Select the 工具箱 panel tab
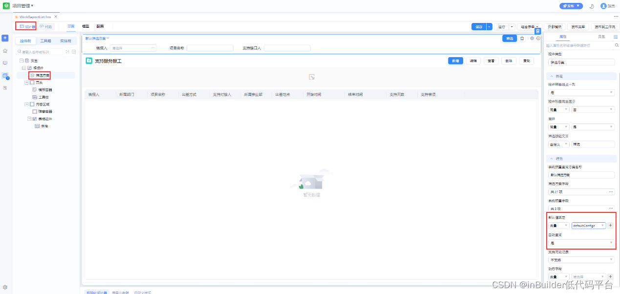The width and height of the screenshot is (620, 294). click(45, 41)
